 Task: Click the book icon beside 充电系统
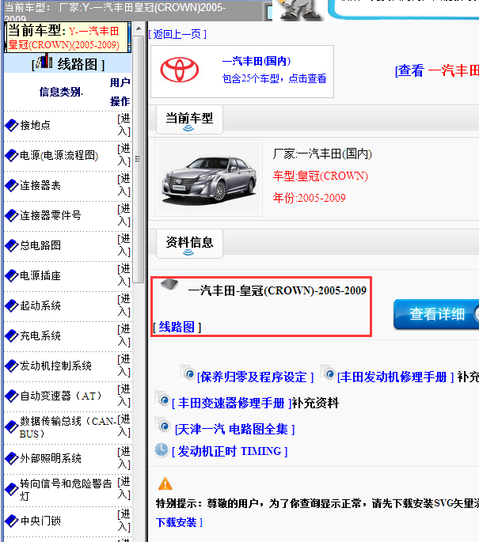pyautogui.click(x=11, y=335)
